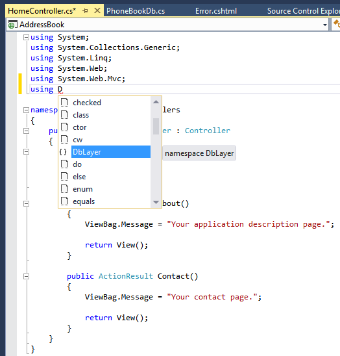Screen dimensions: 340x356
Task: Click the snippet icon beside 'enum'
Action: 64,189
